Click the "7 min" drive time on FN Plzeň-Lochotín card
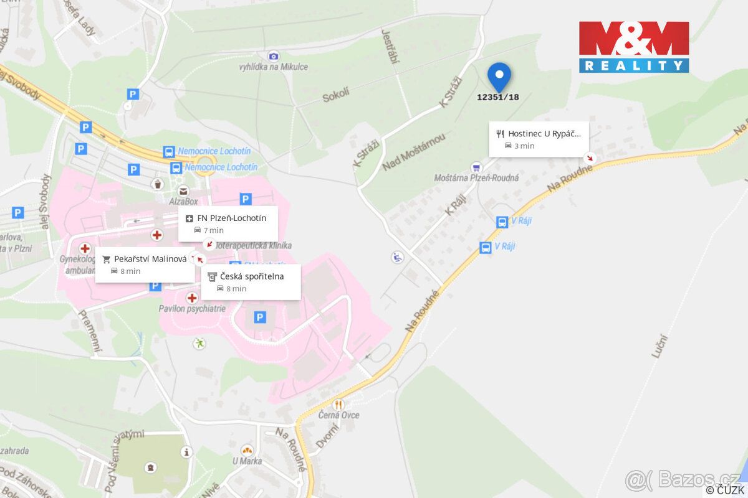This screenshot has height=498, width=748. pyautogui.click(x=213, y=230)
